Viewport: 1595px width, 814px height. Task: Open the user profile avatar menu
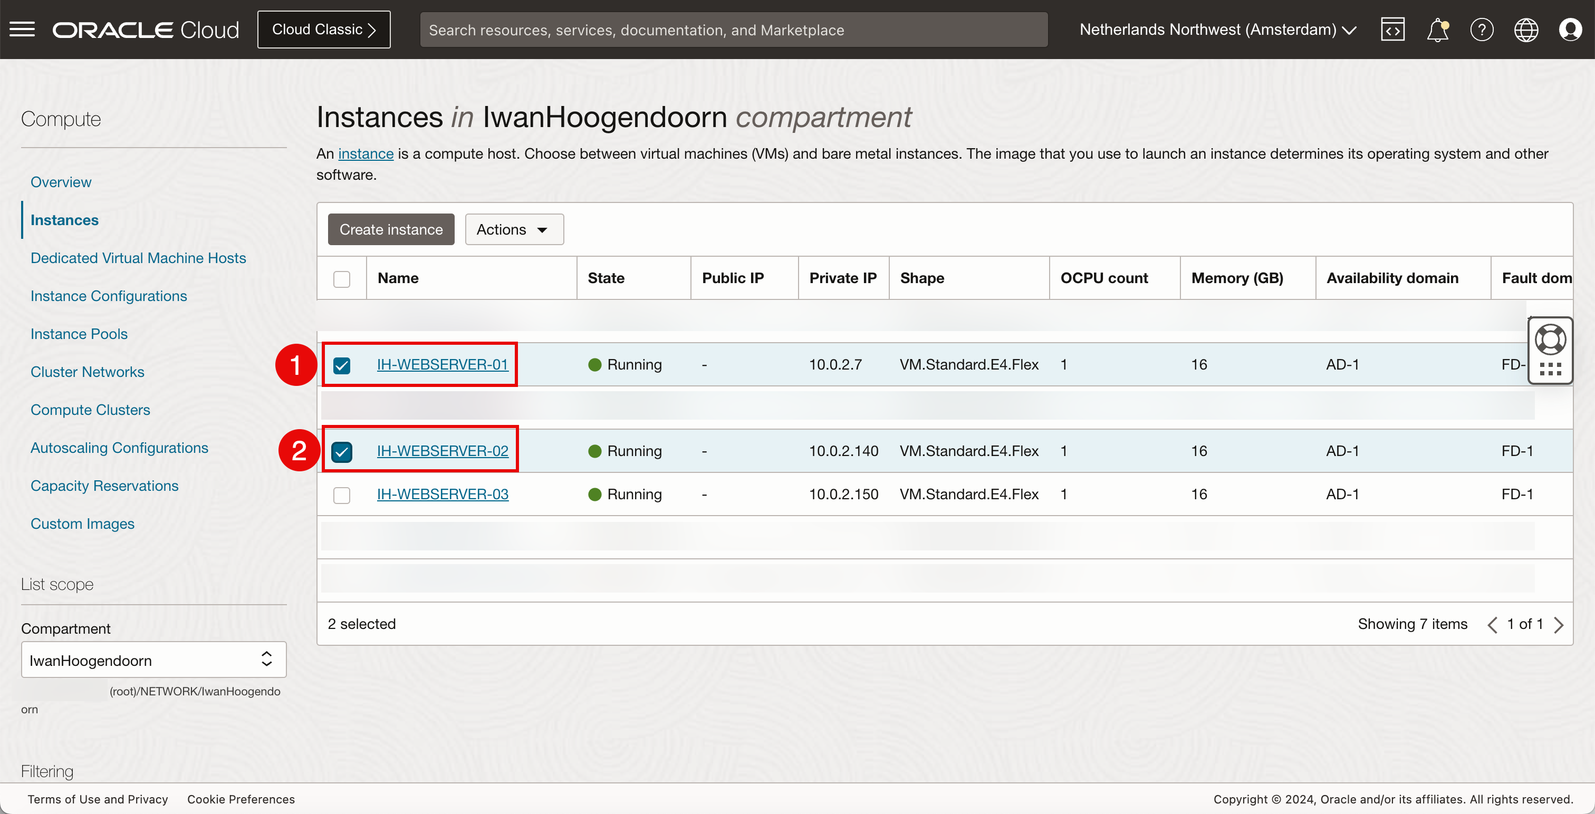1570,29
